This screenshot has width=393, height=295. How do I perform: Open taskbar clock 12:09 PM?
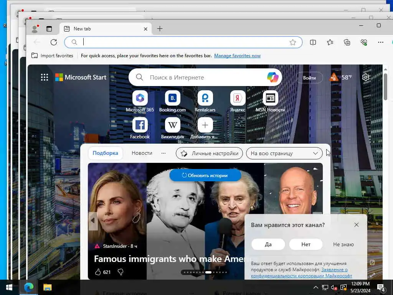click(x=360, y=287)
